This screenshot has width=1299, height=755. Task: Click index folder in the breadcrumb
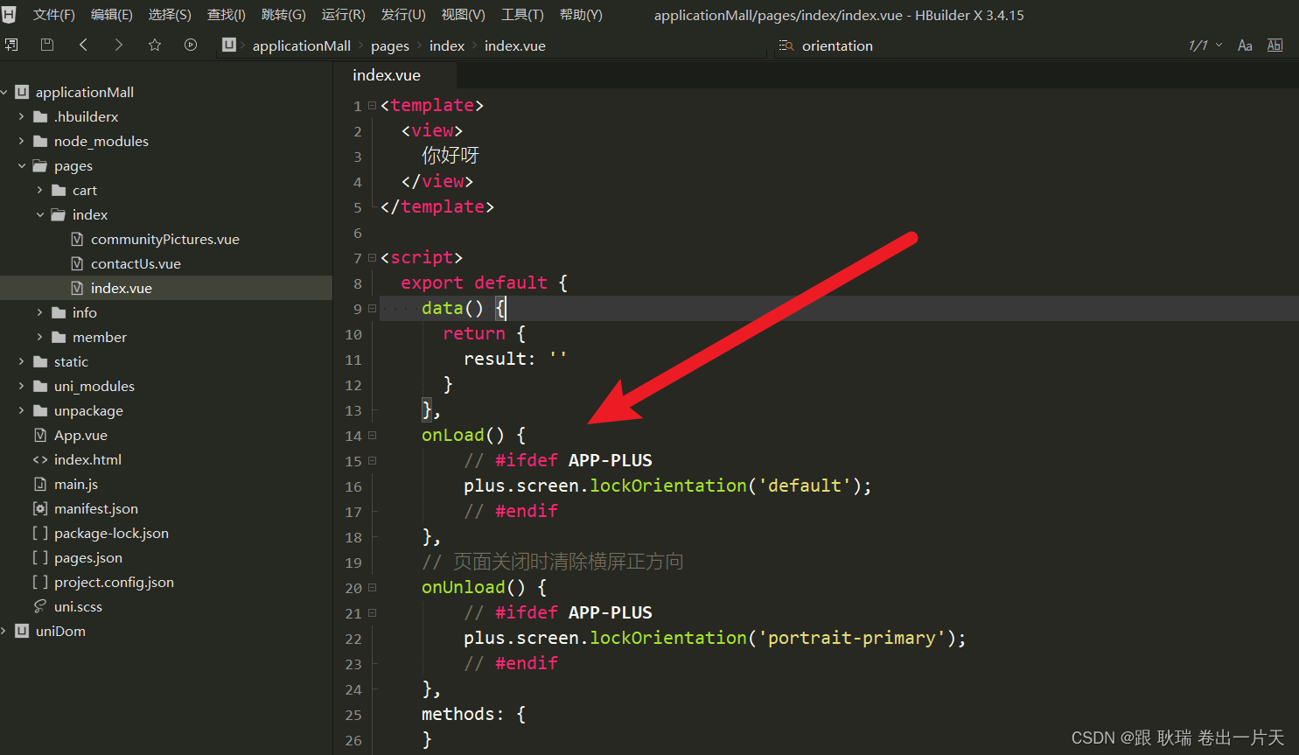pos(447,45)
